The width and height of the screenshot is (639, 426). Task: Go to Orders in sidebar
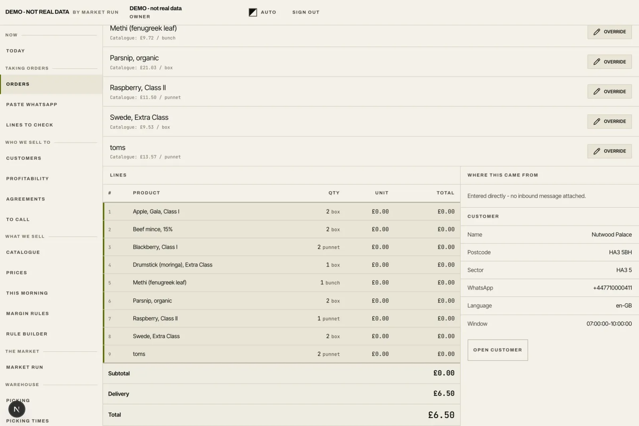click(x=51, y=84)
